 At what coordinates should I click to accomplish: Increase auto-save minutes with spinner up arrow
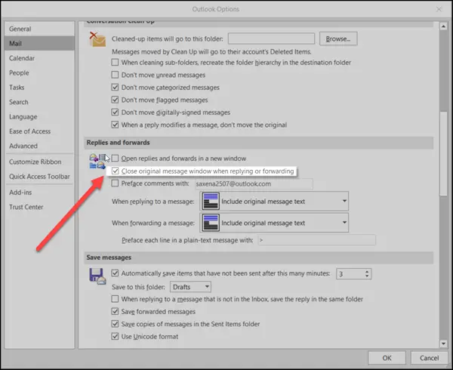click(x=367, y=270)
